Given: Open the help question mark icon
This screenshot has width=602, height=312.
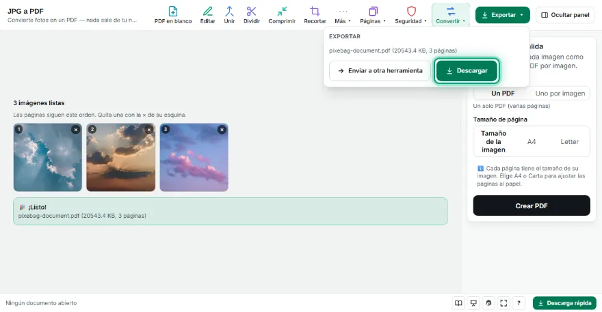Looking at the screenshot, I should (519, 303).
